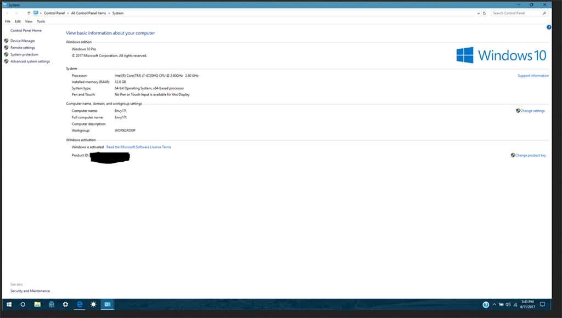
Task: Click the shield icon beside Device Manager
Action: pos(6,41)
